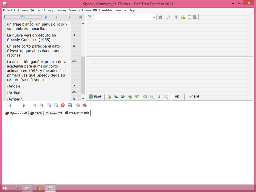Toggle the pilcrow formatting marks icon
This screenshot has width=256, height=192.
(x=176, y=17)
